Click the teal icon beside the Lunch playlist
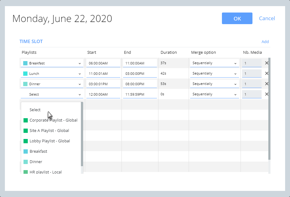The width and height of the screenshot is (290, 197). coord(26,73)
